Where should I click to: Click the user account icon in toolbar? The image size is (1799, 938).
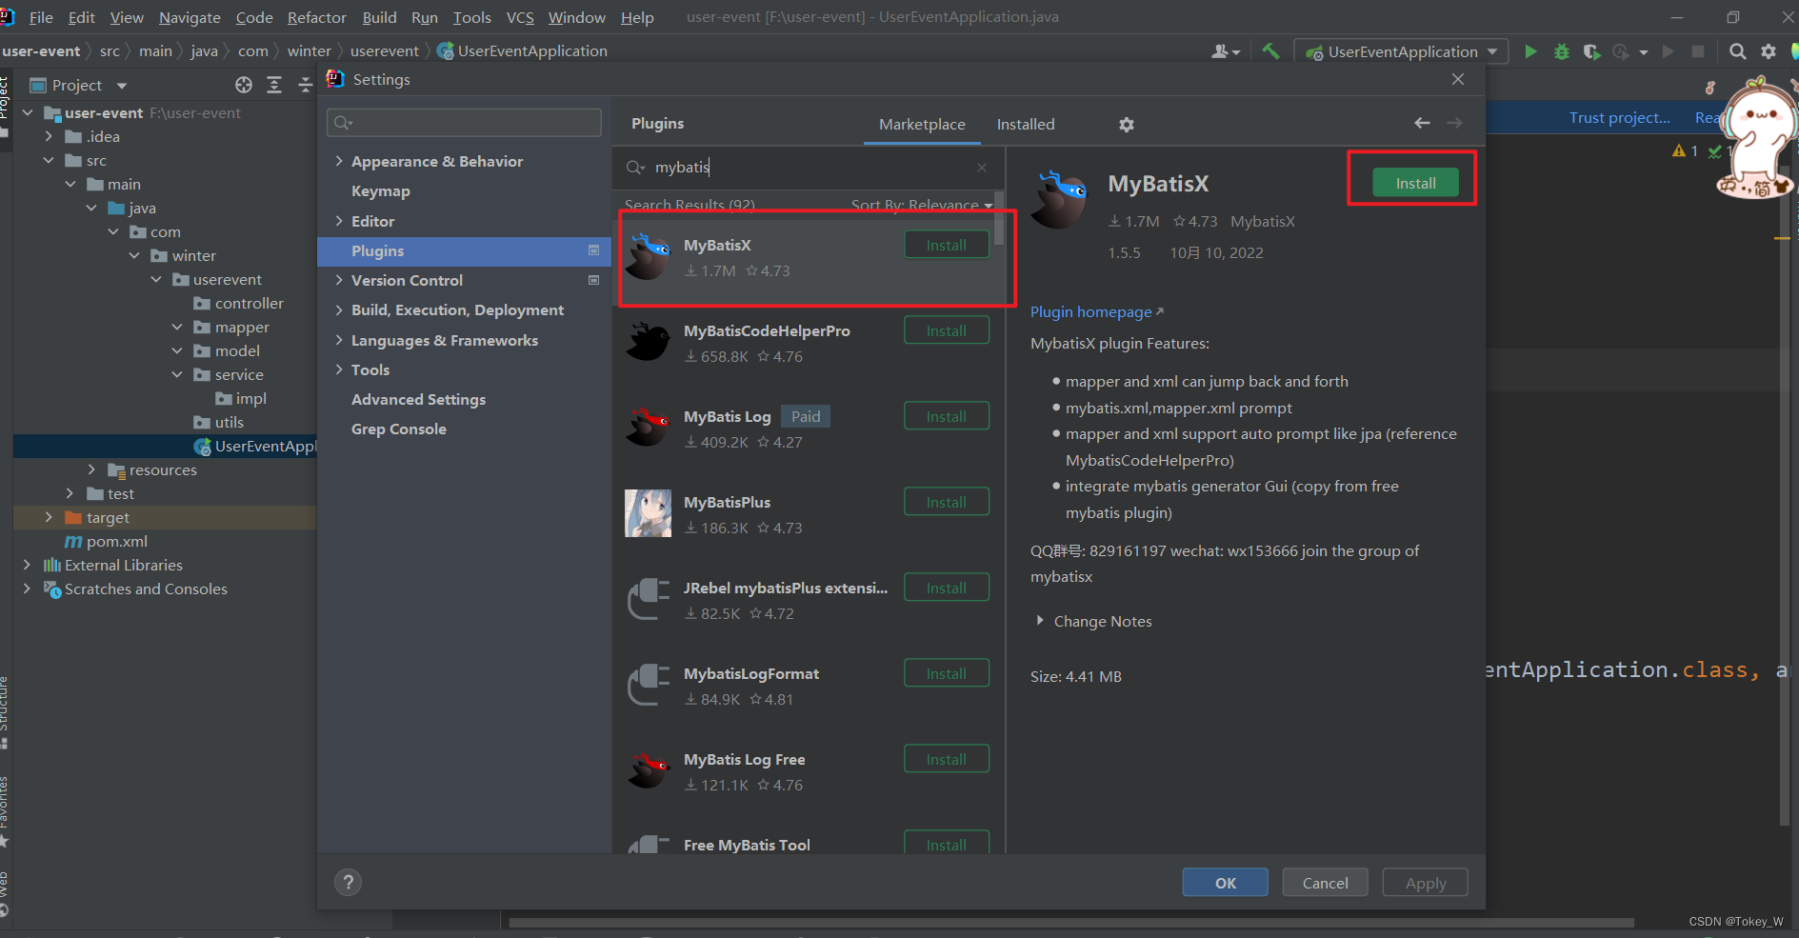1225,51
